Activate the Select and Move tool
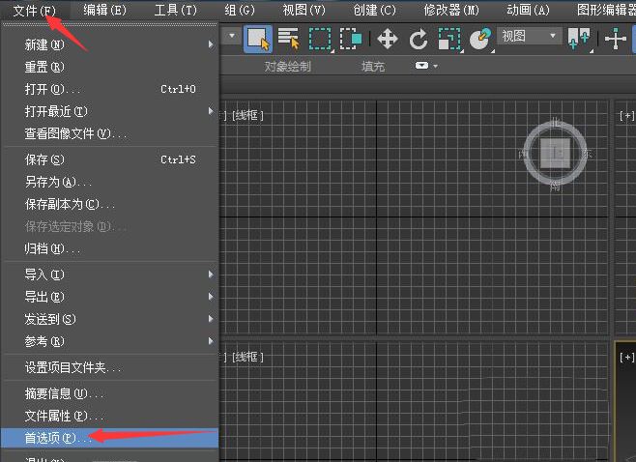The width and height of the screenshot is (636, 462). tap(387, 38)
